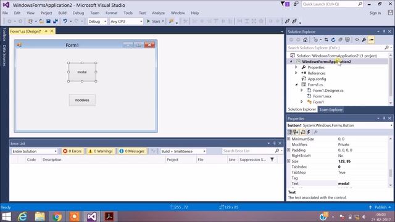This screenshot has height=222, width=395.
Task: Click the Windows Start button
Action: tap(6, 216)
